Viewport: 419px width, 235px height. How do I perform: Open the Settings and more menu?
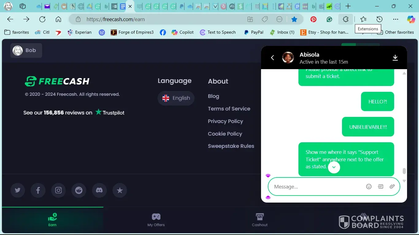click(396, 19)
